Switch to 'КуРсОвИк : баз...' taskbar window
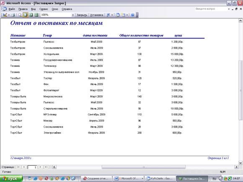This screenshot has width=243, height=182. click(x=160, y=179)
